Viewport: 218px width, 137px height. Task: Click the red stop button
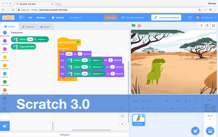coord(139,26)
